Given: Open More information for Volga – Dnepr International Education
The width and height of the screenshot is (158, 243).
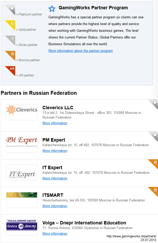Looking at the screenshot, I should 55,233.
